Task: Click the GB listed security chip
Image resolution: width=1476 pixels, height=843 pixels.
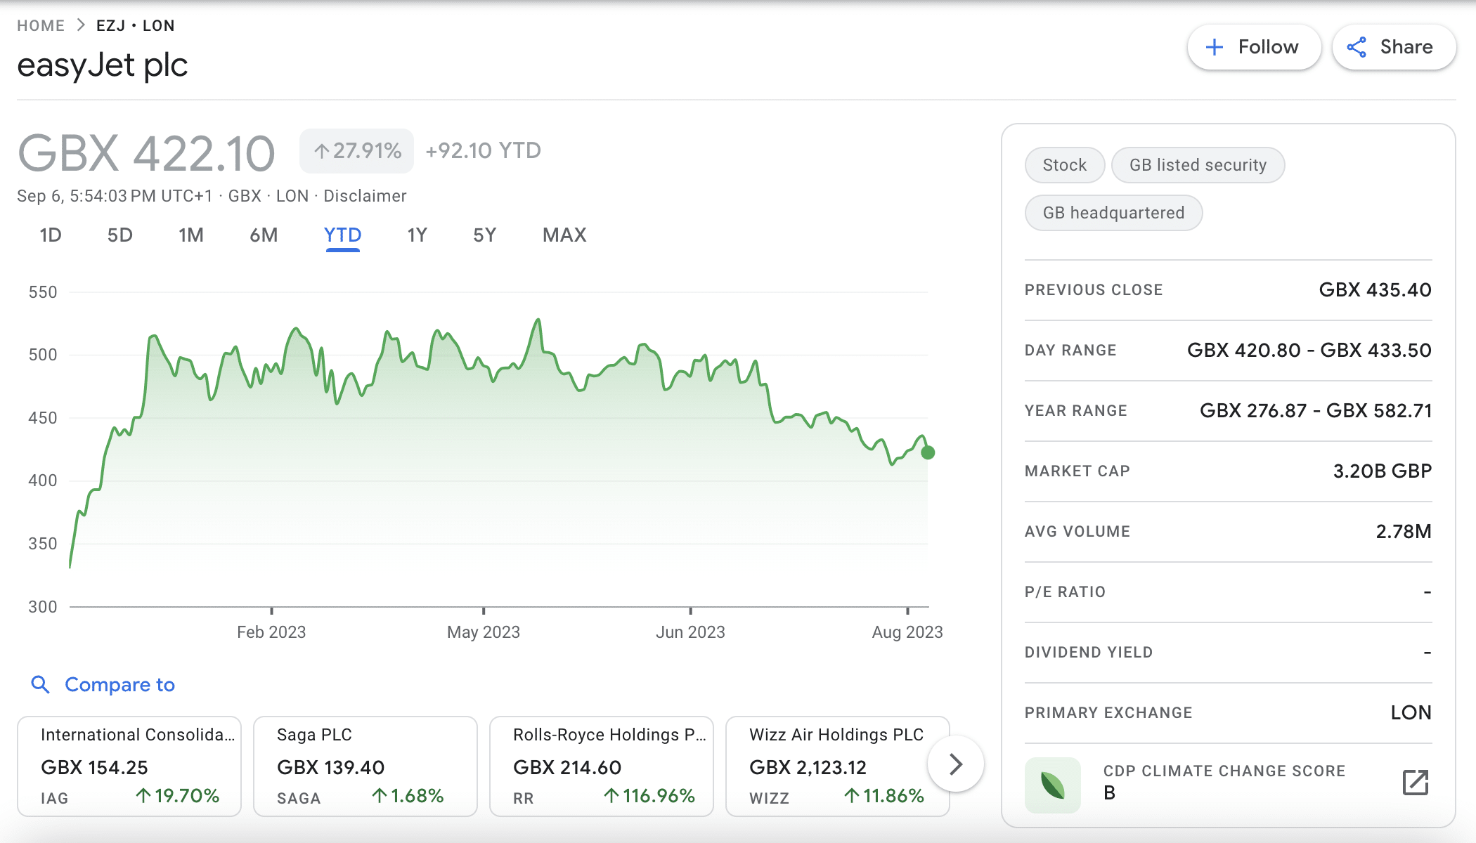Action: click(x=1198, y=165)
